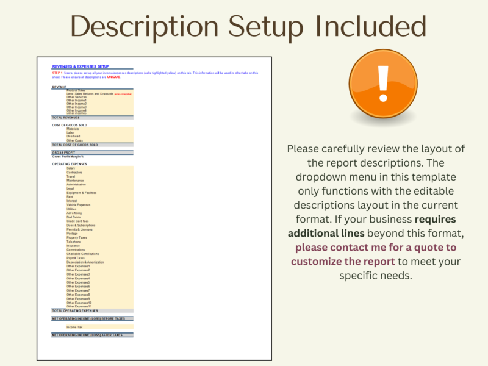Viewport: 488px width, 366px height.
Task: Select the 'Utilities' cell
Action: click(x=99, y=209)
